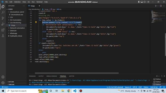Image resolution: width=166 pixels, height=93 pixels.
Task: Click CRLF end of line selector
Action: (x=140, y=87)
